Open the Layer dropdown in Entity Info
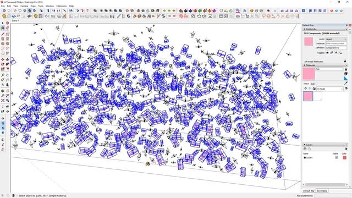 336,39
